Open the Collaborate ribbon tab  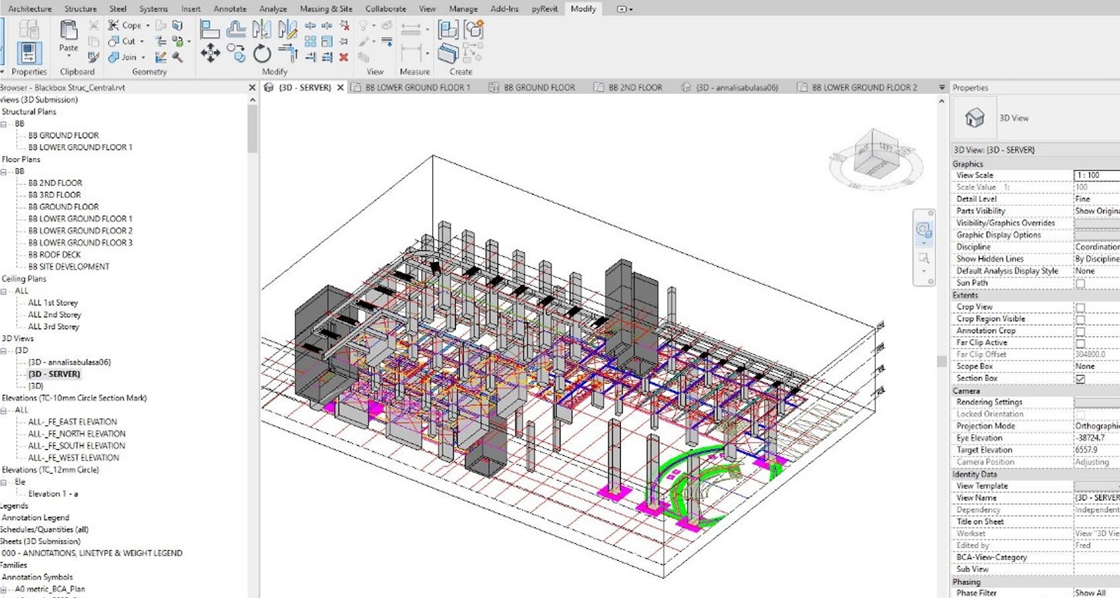385,8
